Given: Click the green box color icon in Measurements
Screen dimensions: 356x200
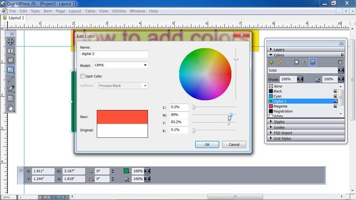Looking at the screenshot, I should click(126, 171).
